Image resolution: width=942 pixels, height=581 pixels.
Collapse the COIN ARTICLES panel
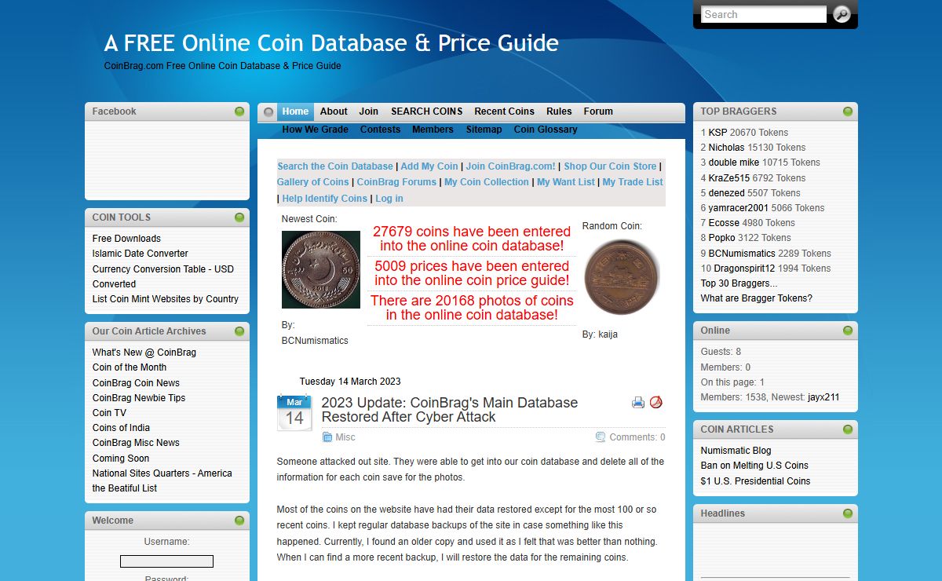pos(848,429)
